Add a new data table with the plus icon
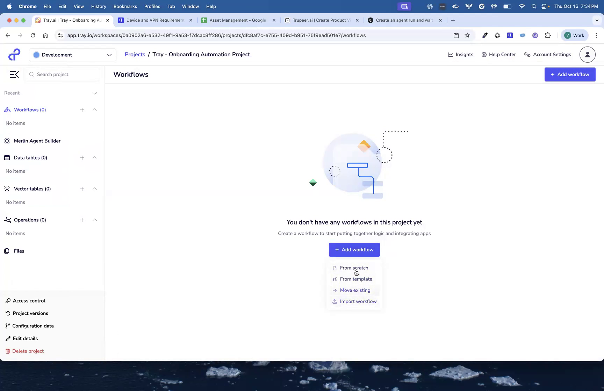Screen dimensions: 604x391 82,157
